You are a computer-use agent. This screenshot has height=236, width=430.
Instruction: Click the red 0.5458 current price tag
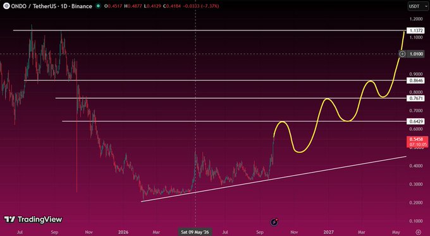[417, 142]
